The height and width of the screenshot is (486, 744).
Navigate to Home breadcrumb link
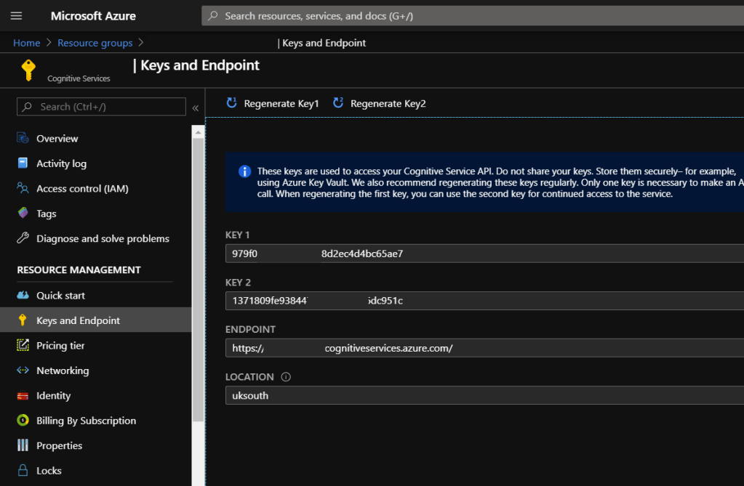[x=27, y=43]
